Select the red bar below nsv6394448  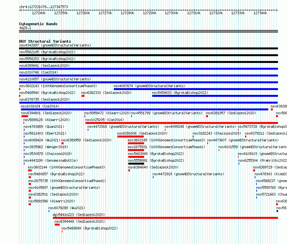pos(57,225)
